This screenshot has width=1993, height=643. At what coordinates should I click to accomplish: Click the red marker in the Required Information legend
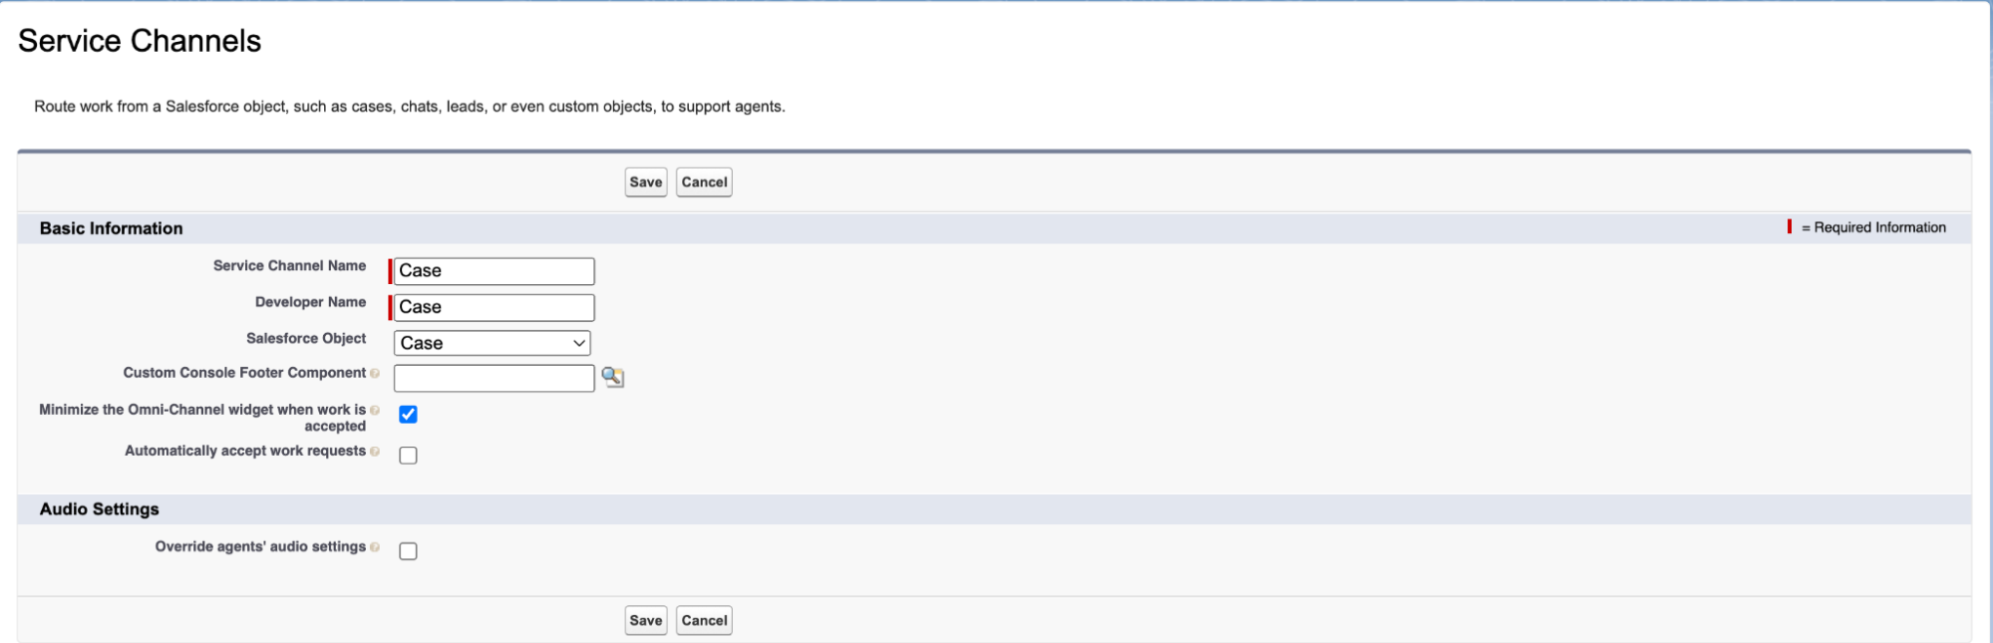pos(1790,226)
